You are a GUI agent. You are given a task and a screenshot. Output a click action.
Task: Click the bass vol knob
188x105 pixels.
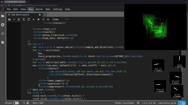pos(158,65)
